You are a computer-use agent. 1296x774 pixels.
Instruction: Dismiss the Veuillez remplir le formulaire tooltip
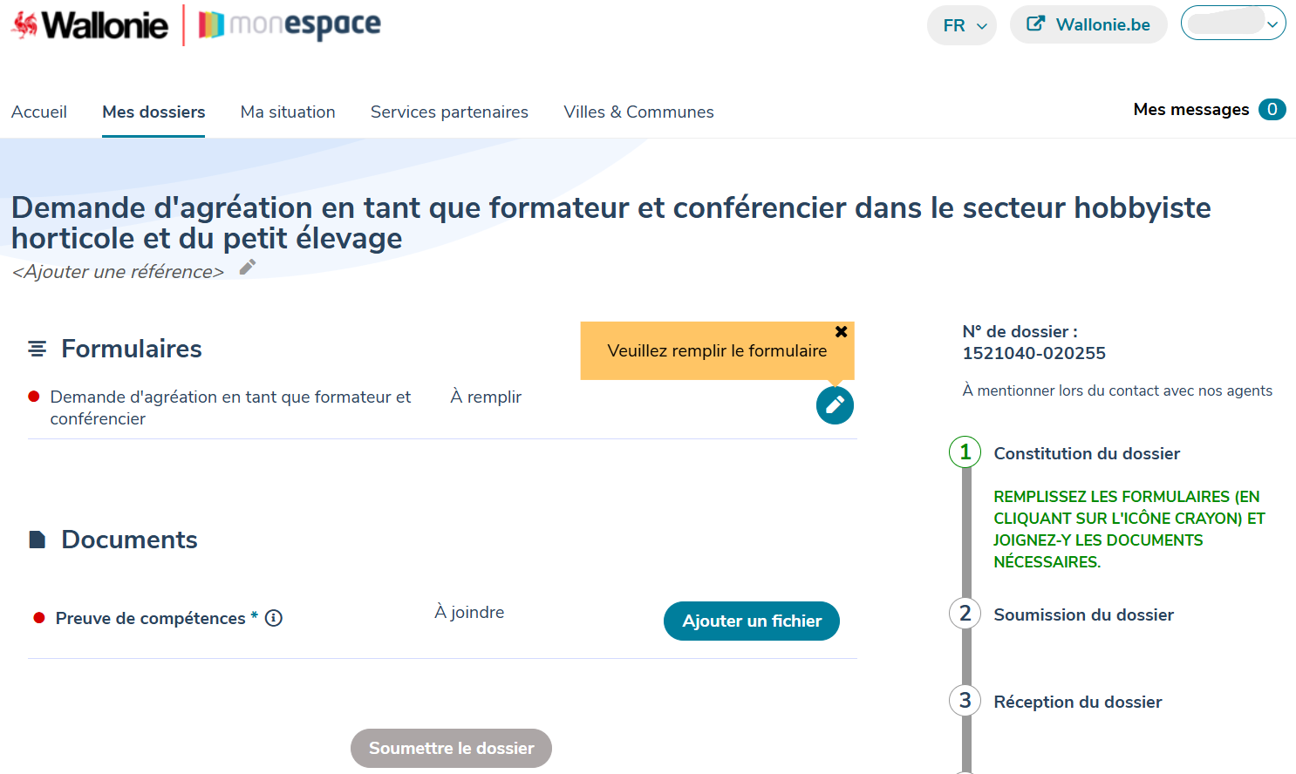841,331
